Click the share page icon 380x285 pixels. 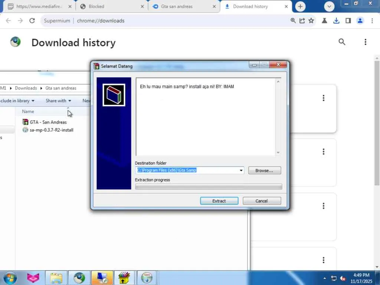pos(302,21)
